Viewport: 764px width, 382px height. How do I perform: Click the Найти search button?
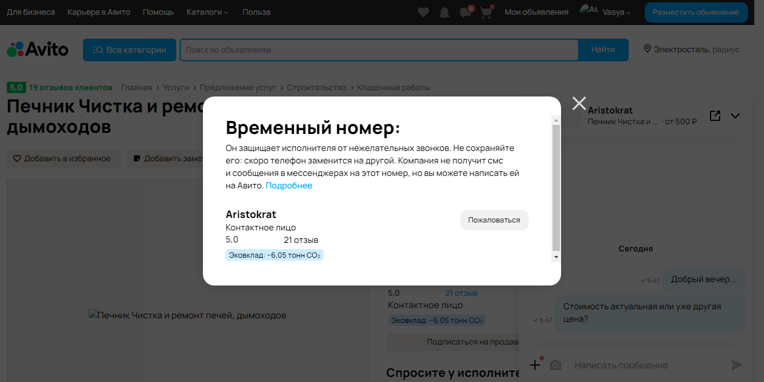[x=603, y=50]
